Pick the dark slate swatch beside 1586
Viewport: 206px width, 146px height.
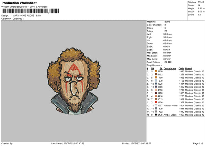(156, 87)
